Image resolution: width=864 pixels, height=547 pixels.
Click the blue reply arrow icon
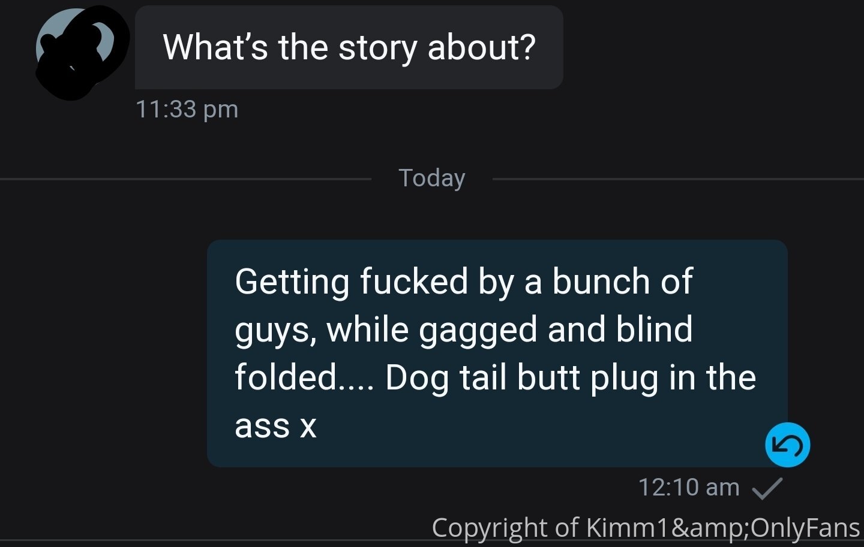[x=787, y=445]
